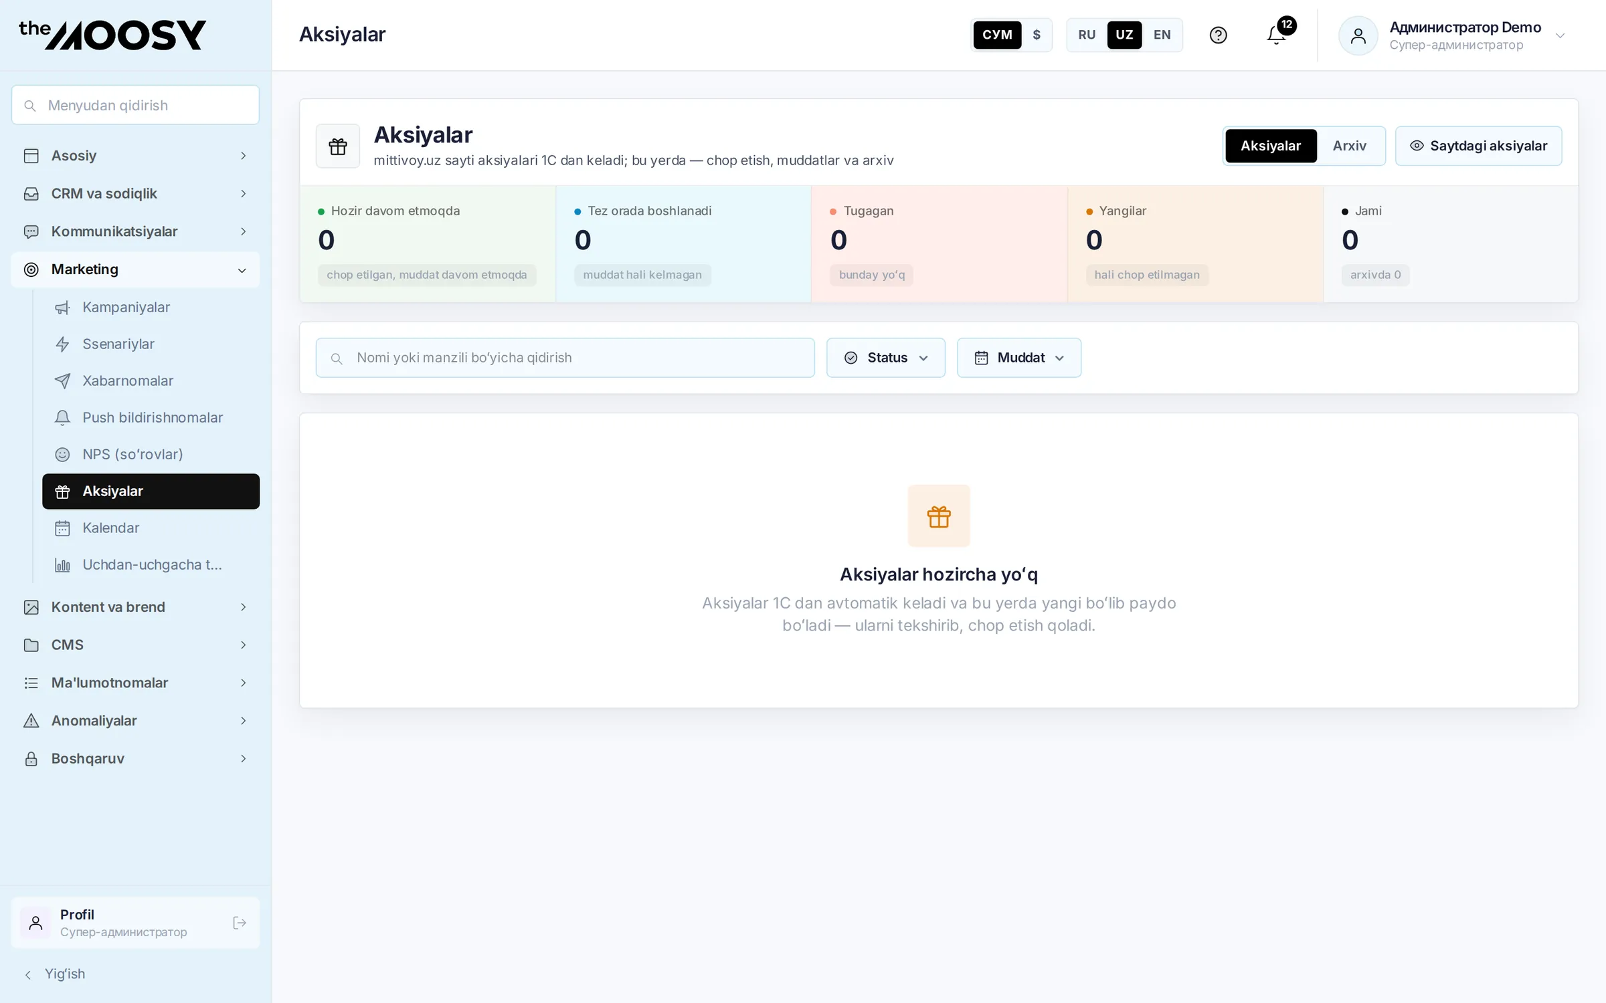Open Xabarnomalar paper plane item
The image size is (1606, 1003).
pos(151,380)
